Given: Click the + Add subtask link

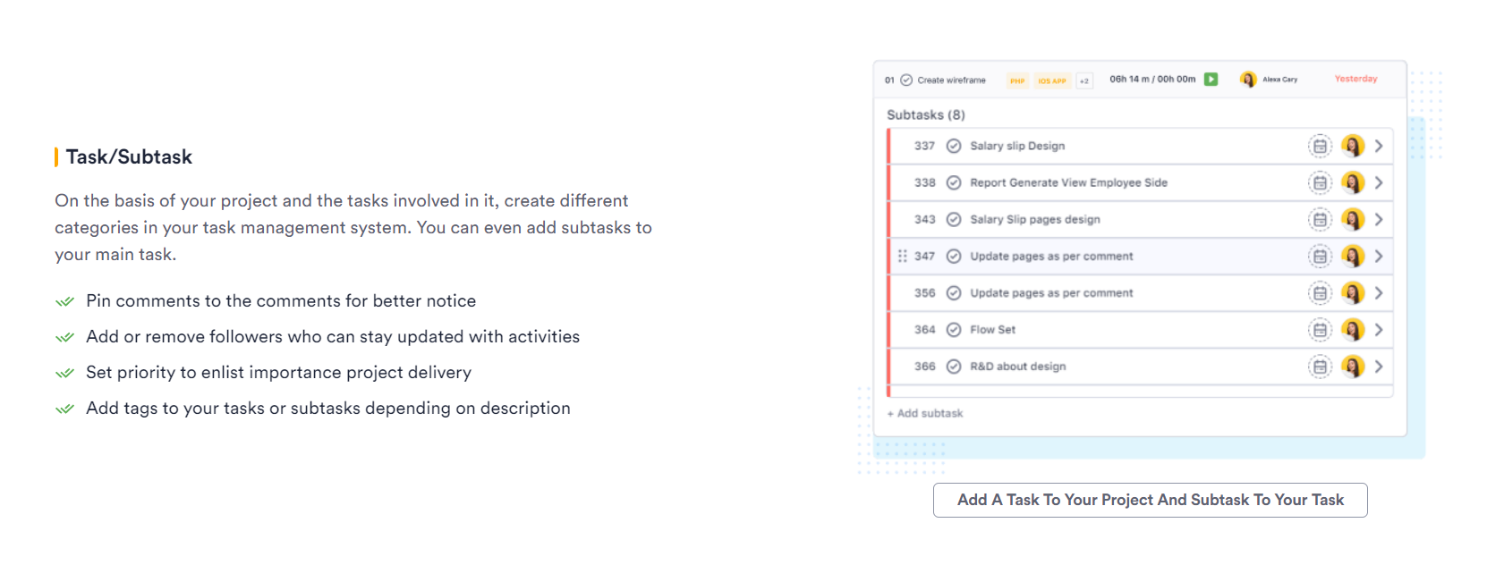Looking at the screenshot, I should pos(925,413).
